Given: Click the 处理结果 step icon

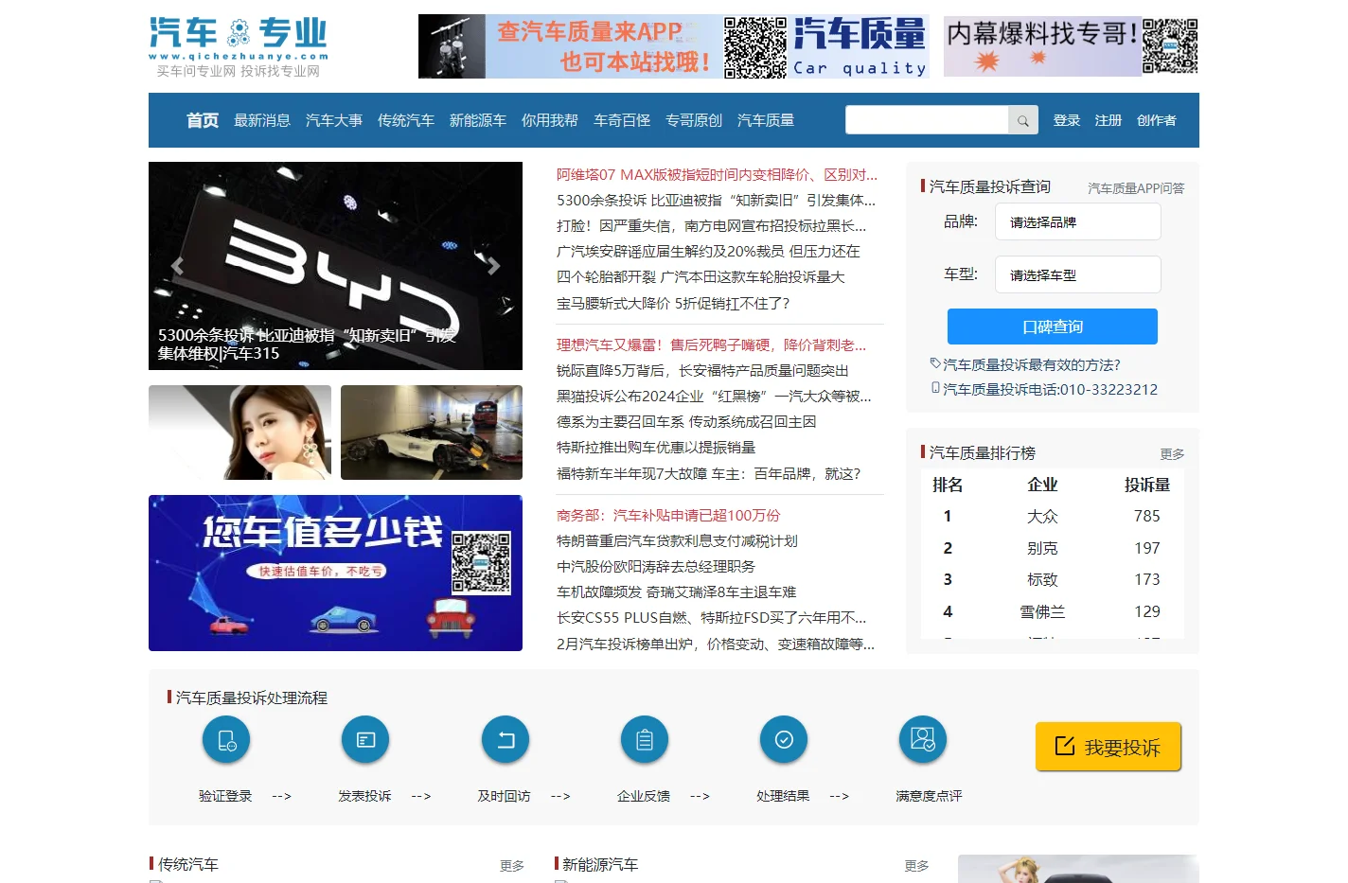Looking at the screenshot, I should [784, 740].
